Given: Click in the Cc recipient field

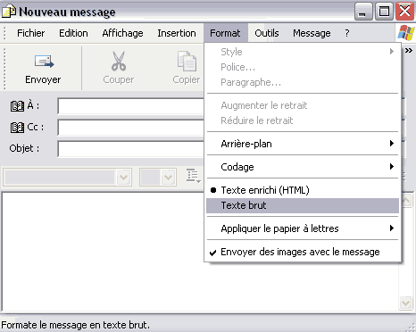Looking at the screenshot, I should pyautogui.click(x=131, y=128).
